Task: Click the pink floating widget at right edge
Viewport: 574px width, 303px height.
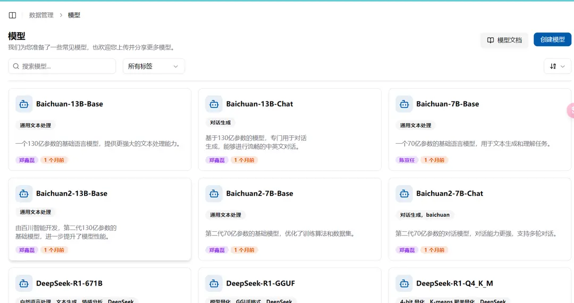Action: [x=571, y=110]
